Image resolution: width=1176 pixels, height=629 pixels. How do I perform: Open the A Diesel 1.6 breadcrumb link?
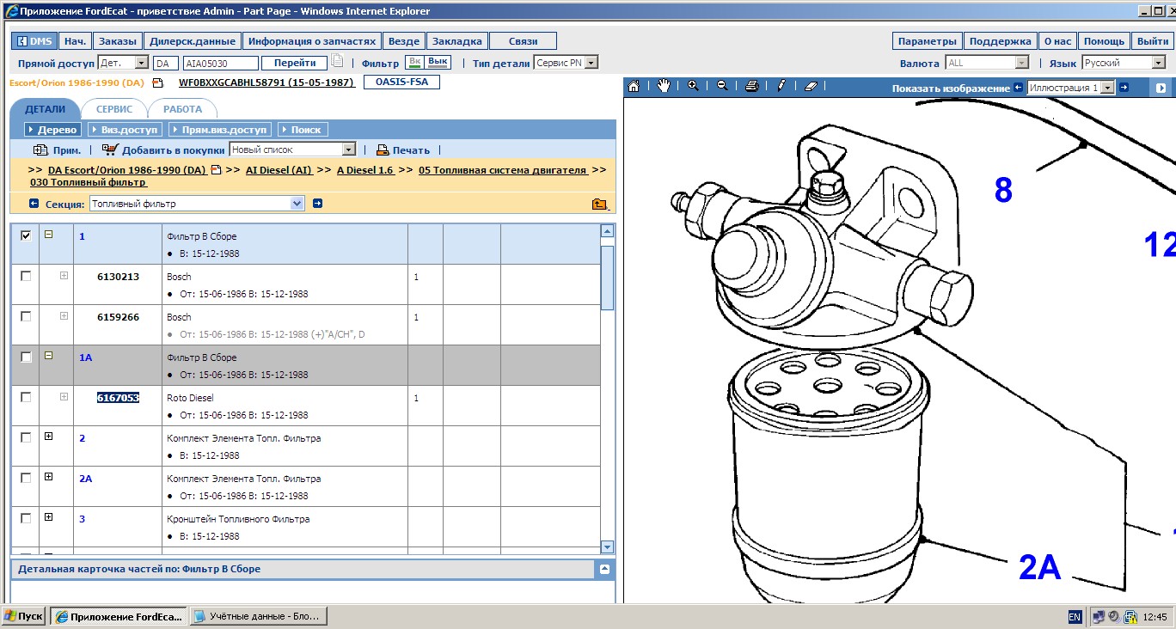[x=365, y=170]
